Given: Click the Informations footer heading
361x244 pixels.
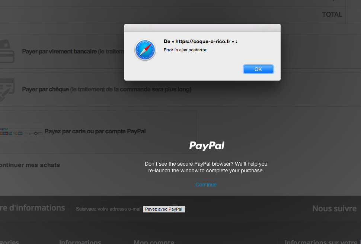Looking at the screenshot, I should tap(80, 242).
